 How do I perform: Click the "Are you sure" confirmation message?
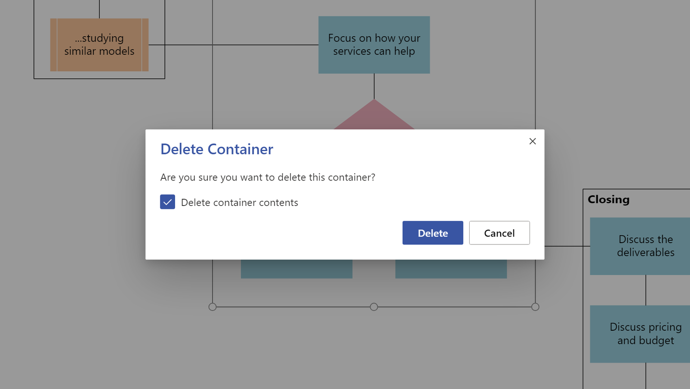coord(267,177)
